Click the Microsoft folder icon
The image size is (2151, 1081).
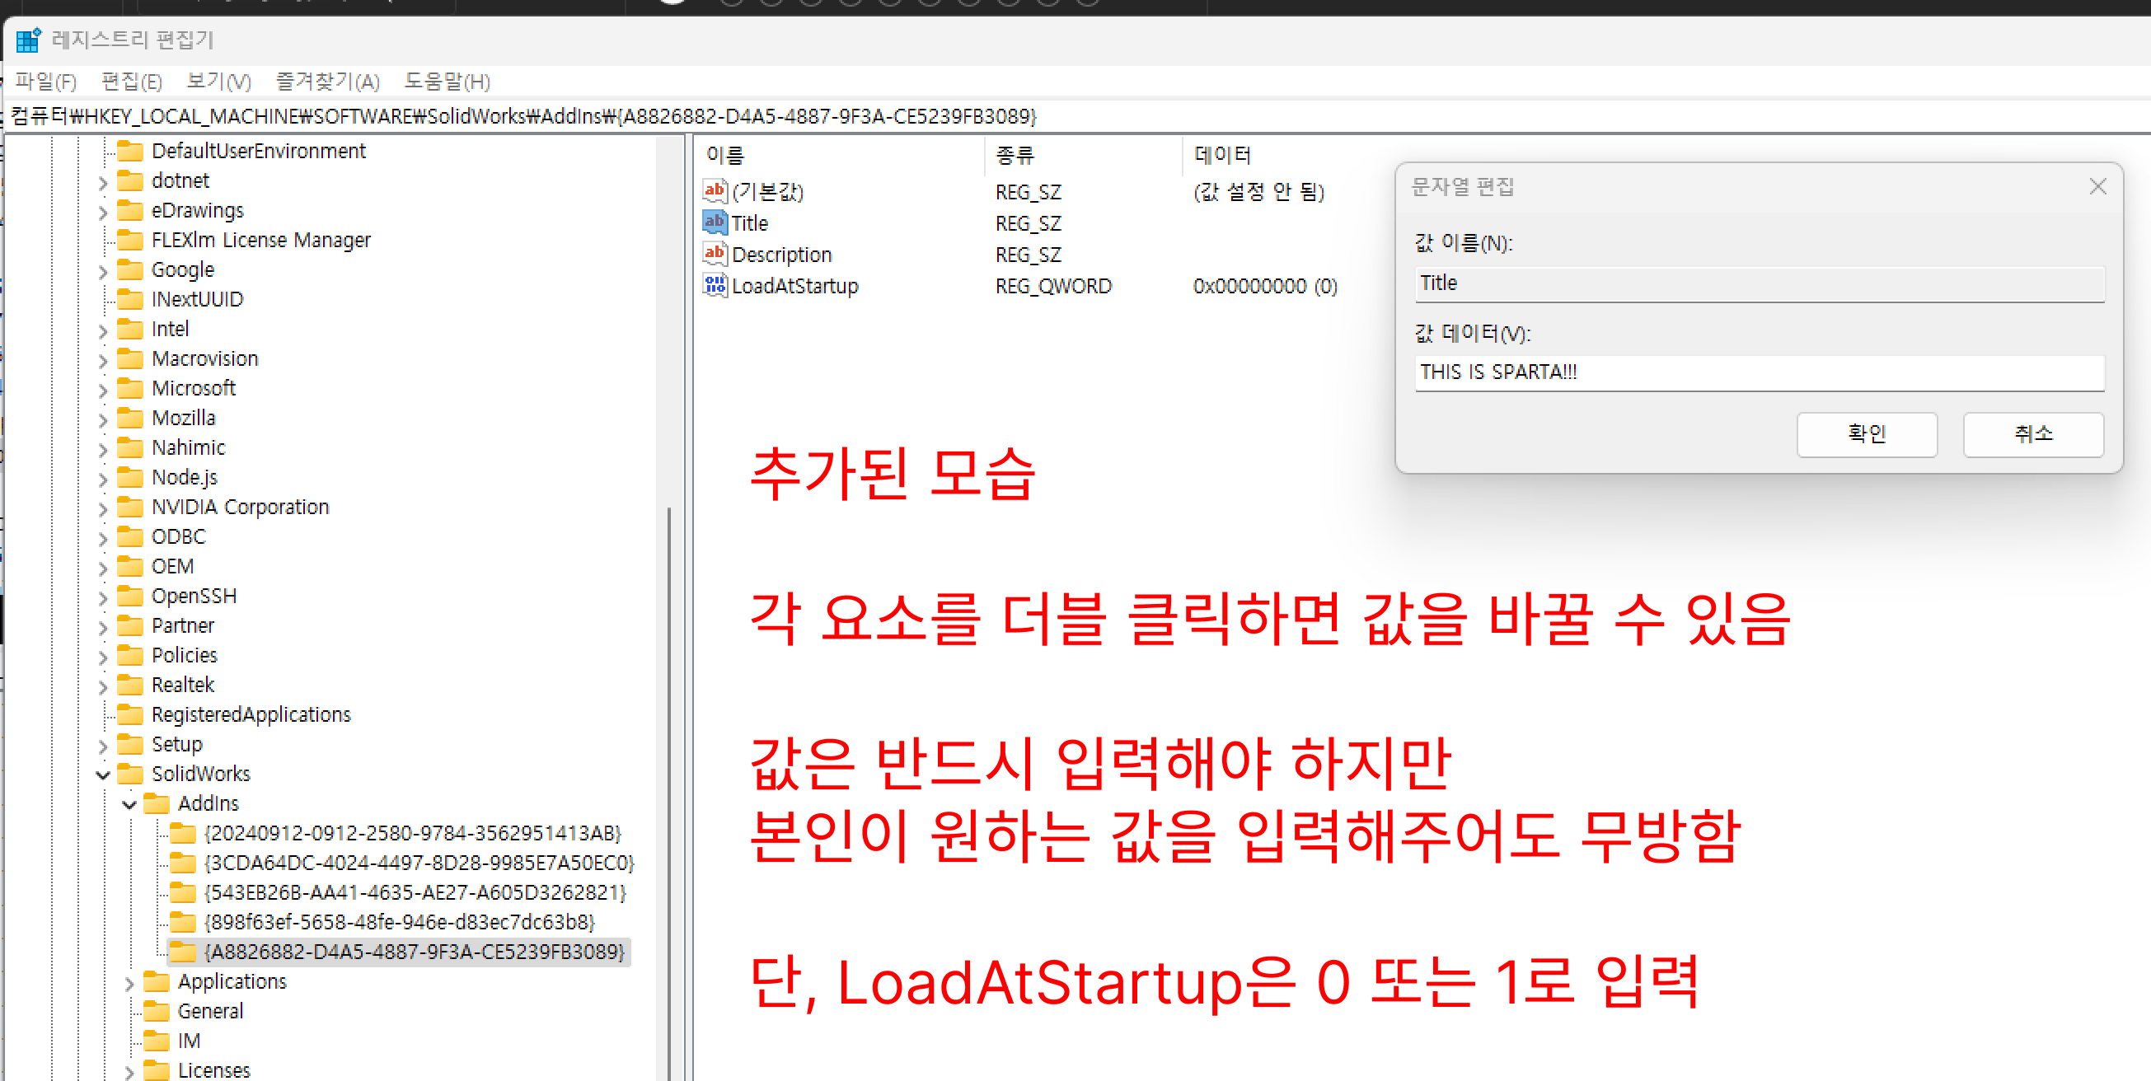(130, 388)
